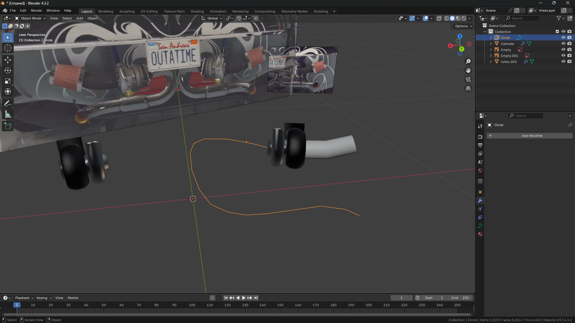Toggle snapping magnet button
Screen dimensions: 575x323
[x=238, y=18]
